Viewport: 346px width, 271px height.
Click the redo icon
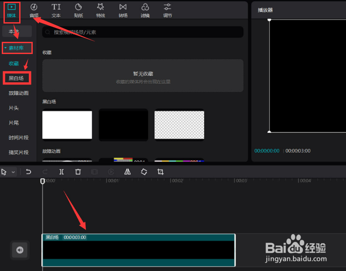45,172
